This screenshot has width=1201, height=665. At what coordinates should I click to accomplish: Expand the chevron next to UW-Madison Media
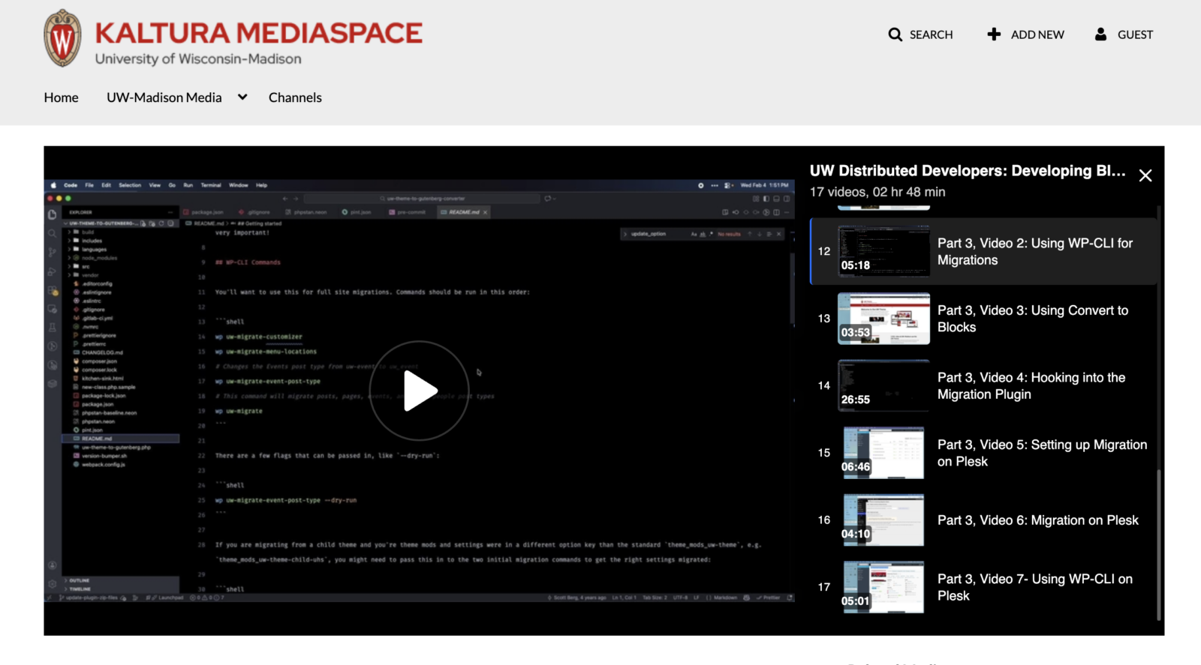pos(242,97)
